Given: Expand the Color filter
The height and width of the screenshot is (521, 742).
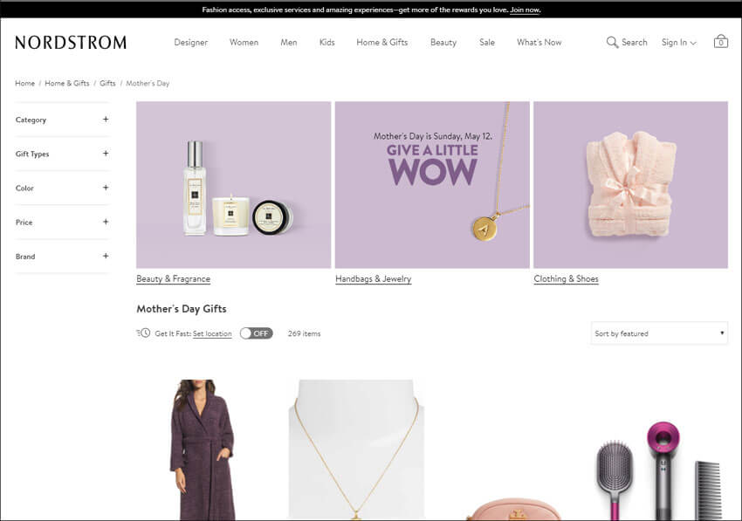Looking at the screenshot, I should point(62,188).
